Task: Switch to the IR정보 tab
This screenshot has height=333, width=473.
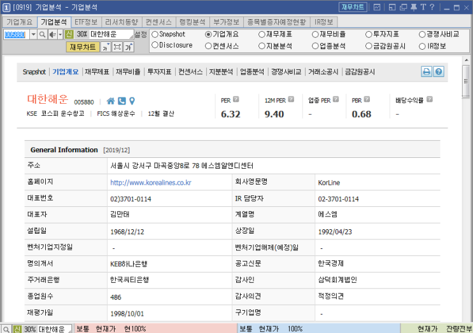Action: tap(323, 22)
